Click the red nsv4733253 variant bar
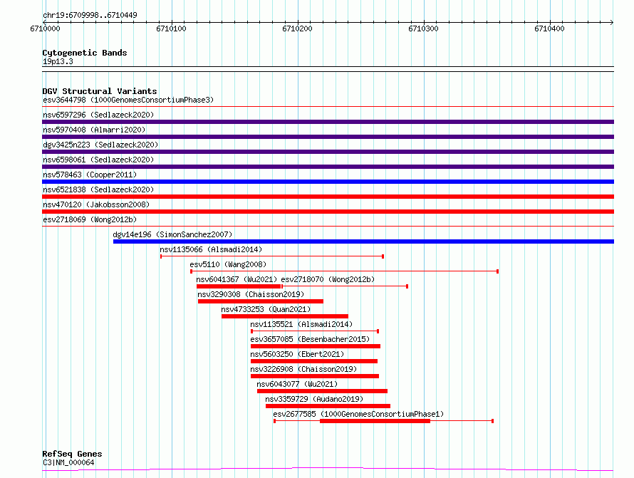Screen dimensions: 634x478 click(x=285, y=316)
